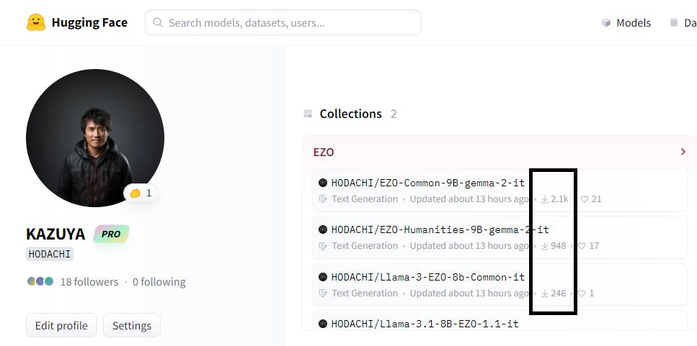
Task: Click the heart icon on EZO-Common-9B-gemma-2-it
Action: point(585,199)
